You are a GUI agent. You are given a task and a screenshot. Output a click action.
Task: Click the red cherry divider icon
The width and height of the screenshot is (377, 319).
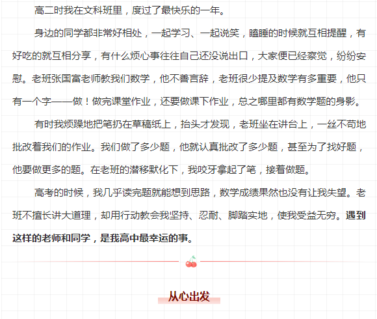191,262
